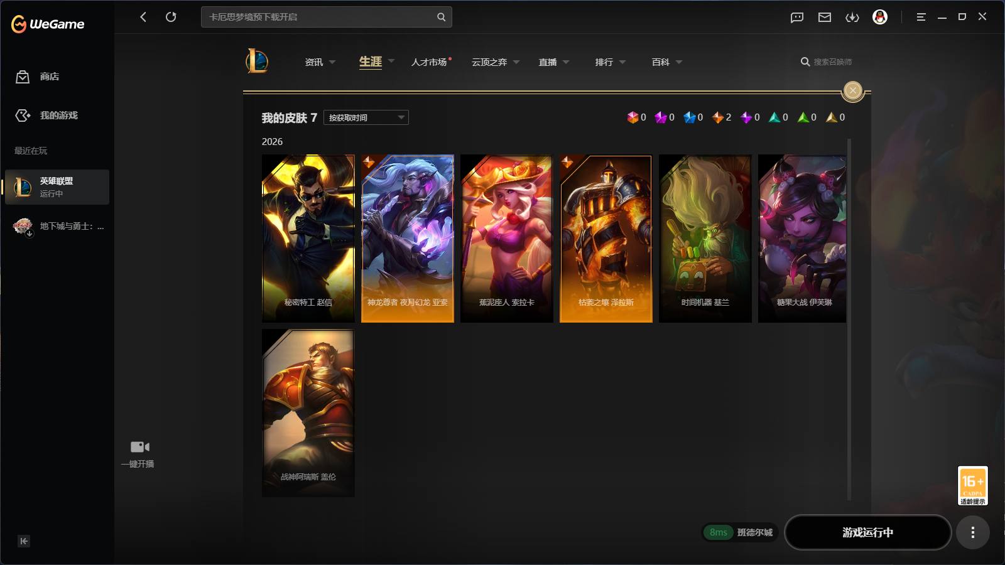Expand the 云顶之弈 menu arrow

[x=516, y=62]
